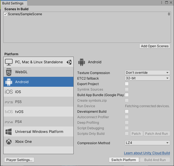
Task: Select the Universal Windows Platform row
Action: pos(38,131)
